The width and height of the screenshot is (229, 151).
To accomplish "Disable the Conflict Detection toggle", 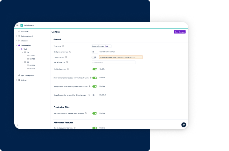I will (95, 69).
